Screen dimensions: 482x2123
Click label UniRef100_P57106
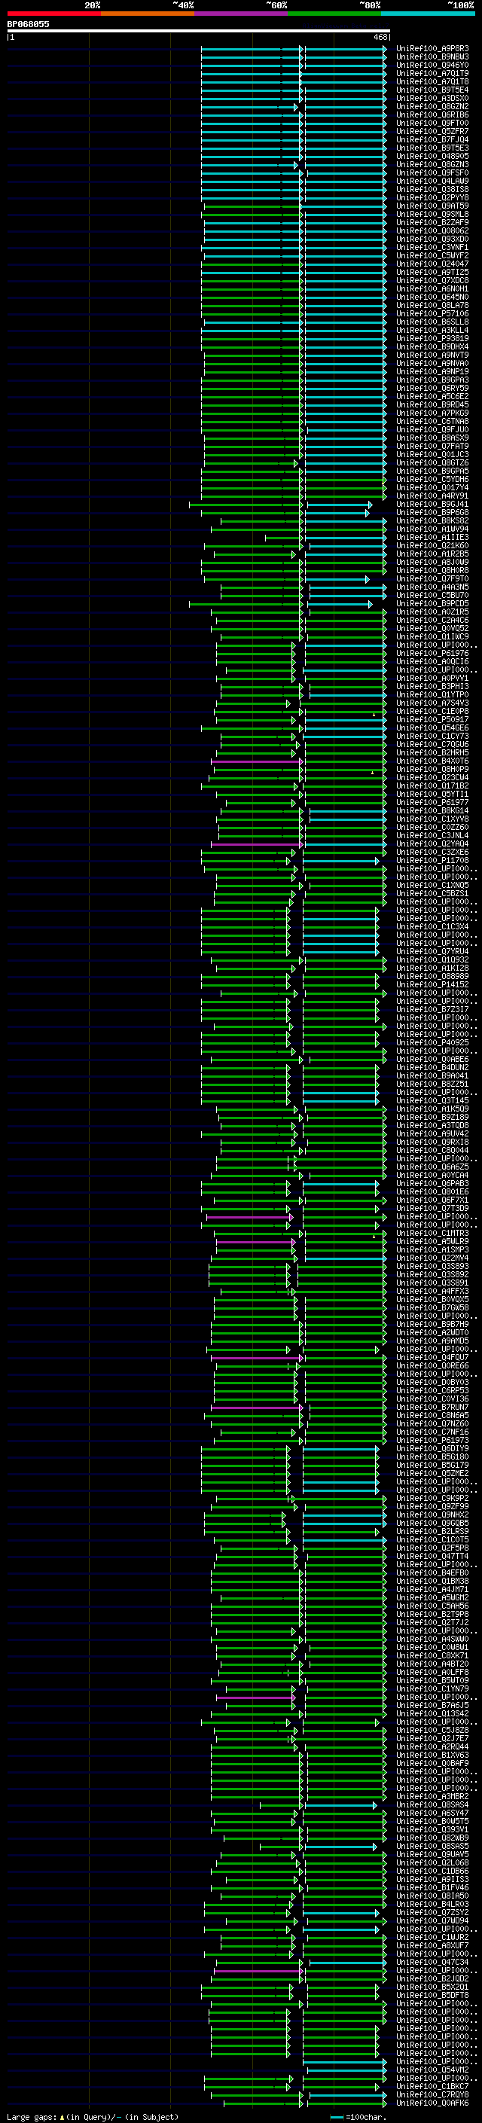coord(432,314)
